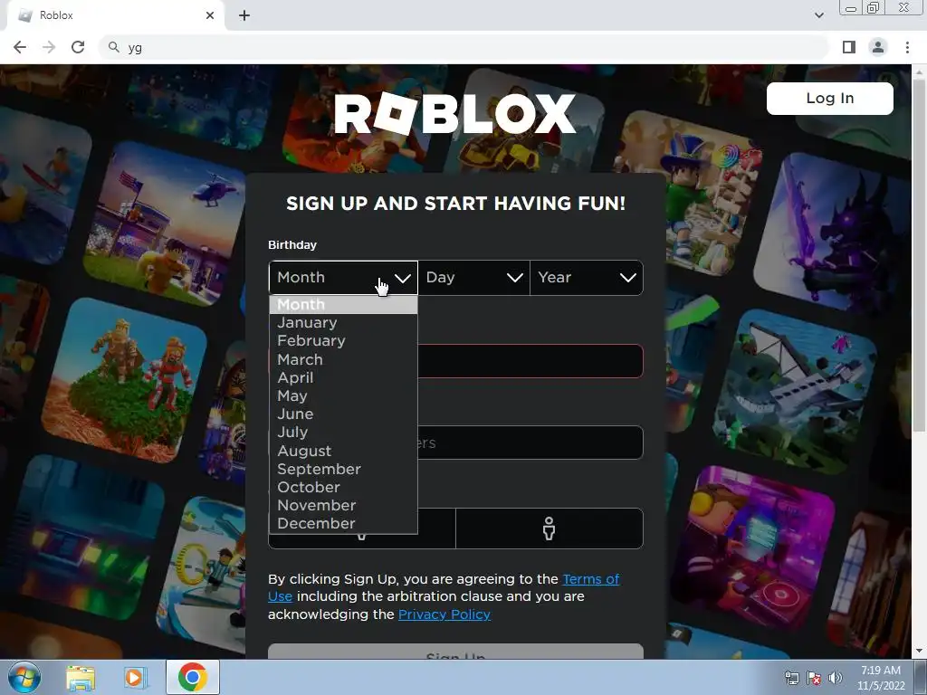Open Chrome three-dot menu
Viewport: 927px width, 695px height.
click(907, 47)
